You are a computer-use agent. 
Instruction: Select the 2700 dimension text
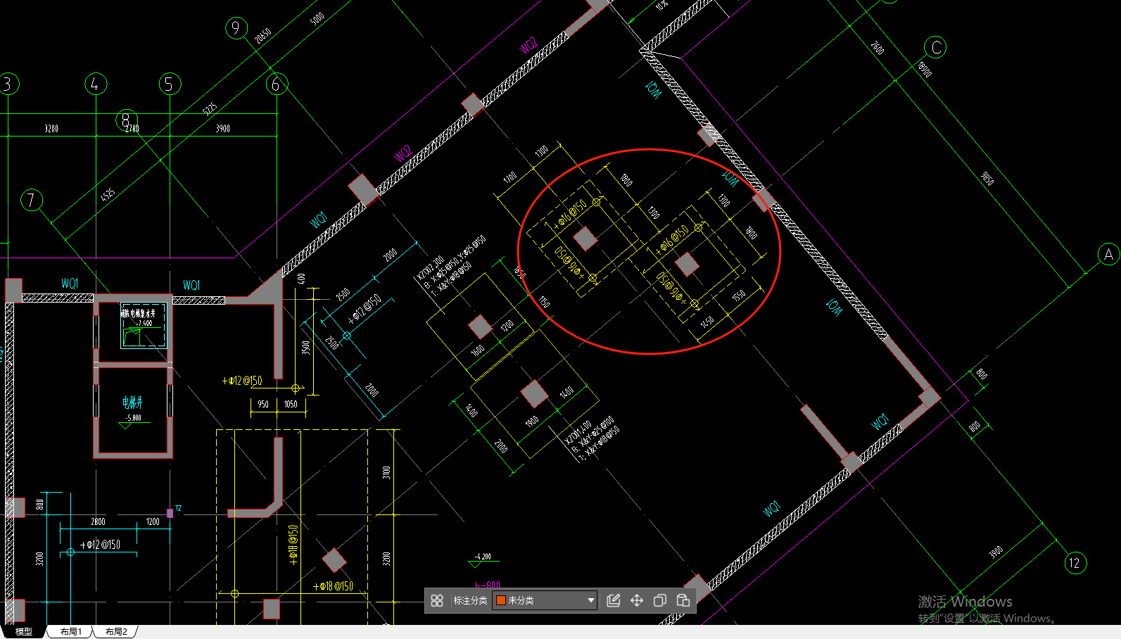pos(132,129)
